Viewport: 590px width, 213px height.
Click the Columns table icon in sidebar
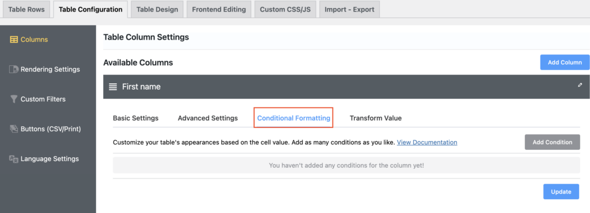14,40
